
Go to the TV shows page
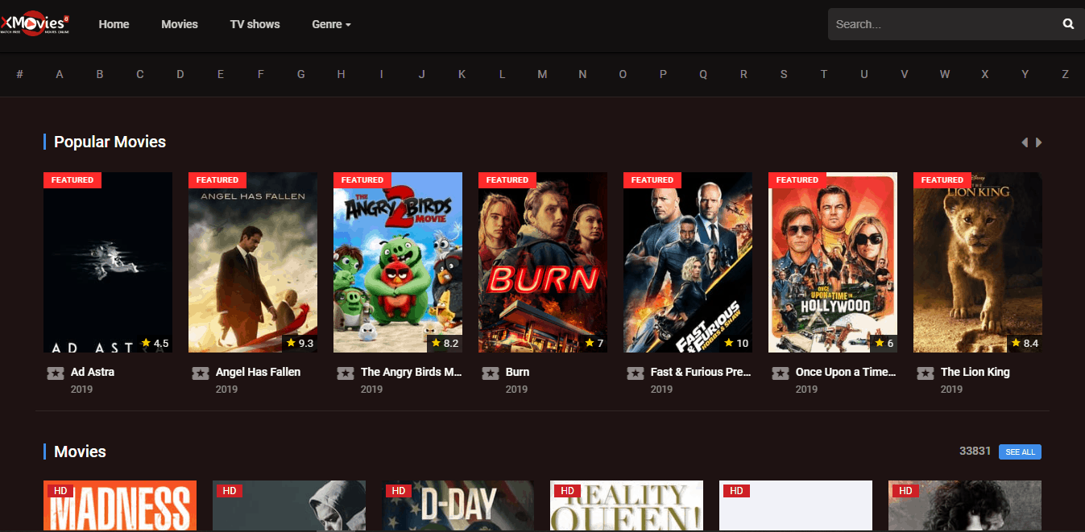pos(255,24)
